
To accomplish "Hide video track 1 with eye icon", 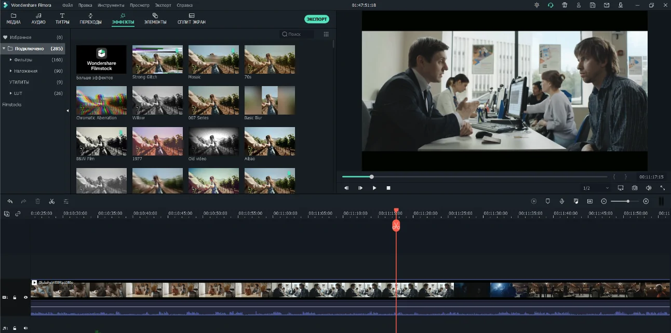I will click(25, 298).
